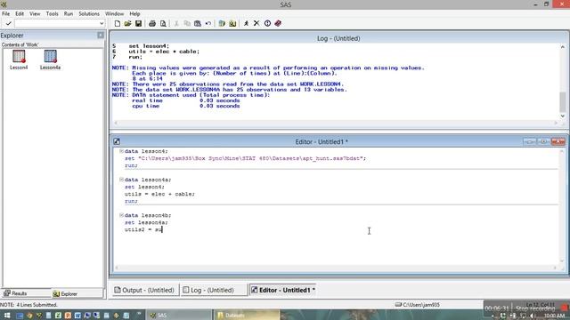This screenshot has width=570, height=320.
Task: Click the Help book toolbar icon
Action: click(x=278, y=24)
